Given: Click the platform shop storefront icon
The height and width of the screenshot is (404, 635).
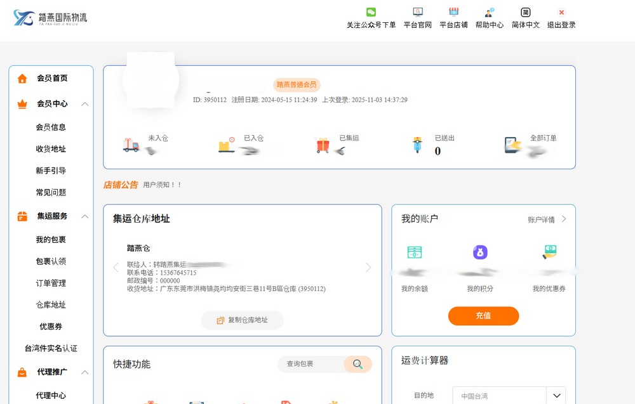Looking at the screenshot, I should pyautogui.click(x=453, y=12).
